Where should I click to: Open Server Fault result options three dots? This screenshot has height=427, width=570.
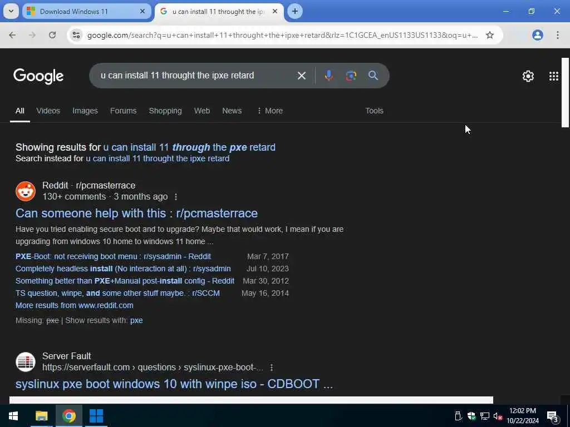pyautogui.click(x=272, y=368)
